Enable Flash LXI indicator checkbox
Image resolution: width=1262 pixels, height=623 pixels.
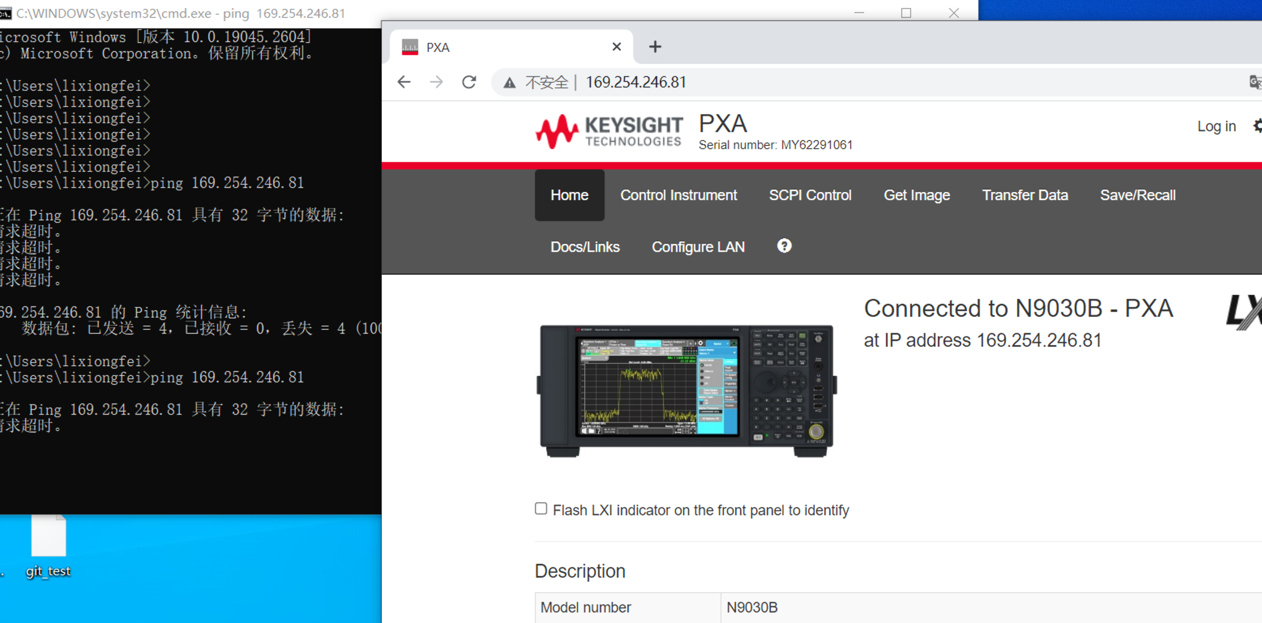click(x=541, y=508)
